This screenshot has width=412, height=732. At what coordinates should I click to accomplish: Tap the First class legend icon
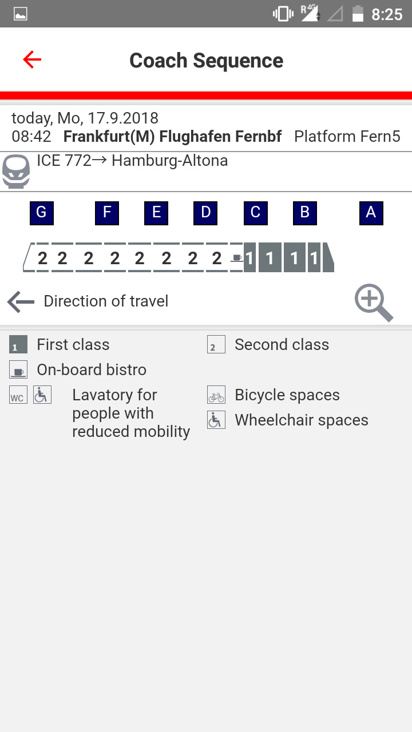[18, 345]
